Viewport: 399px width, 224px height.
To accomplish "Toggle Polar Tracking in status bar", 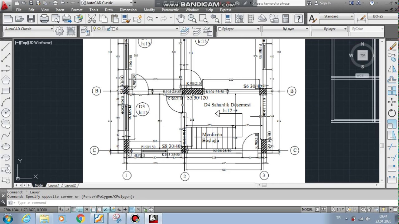I will click(x=87, y=210).
